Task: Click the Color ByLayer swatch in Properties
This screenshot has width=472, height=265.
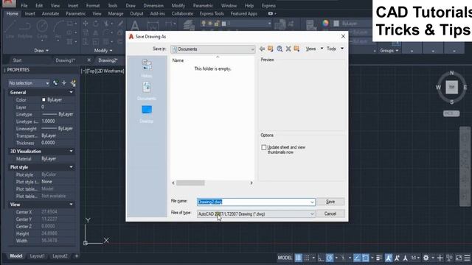Action: (x=44, y=99)
